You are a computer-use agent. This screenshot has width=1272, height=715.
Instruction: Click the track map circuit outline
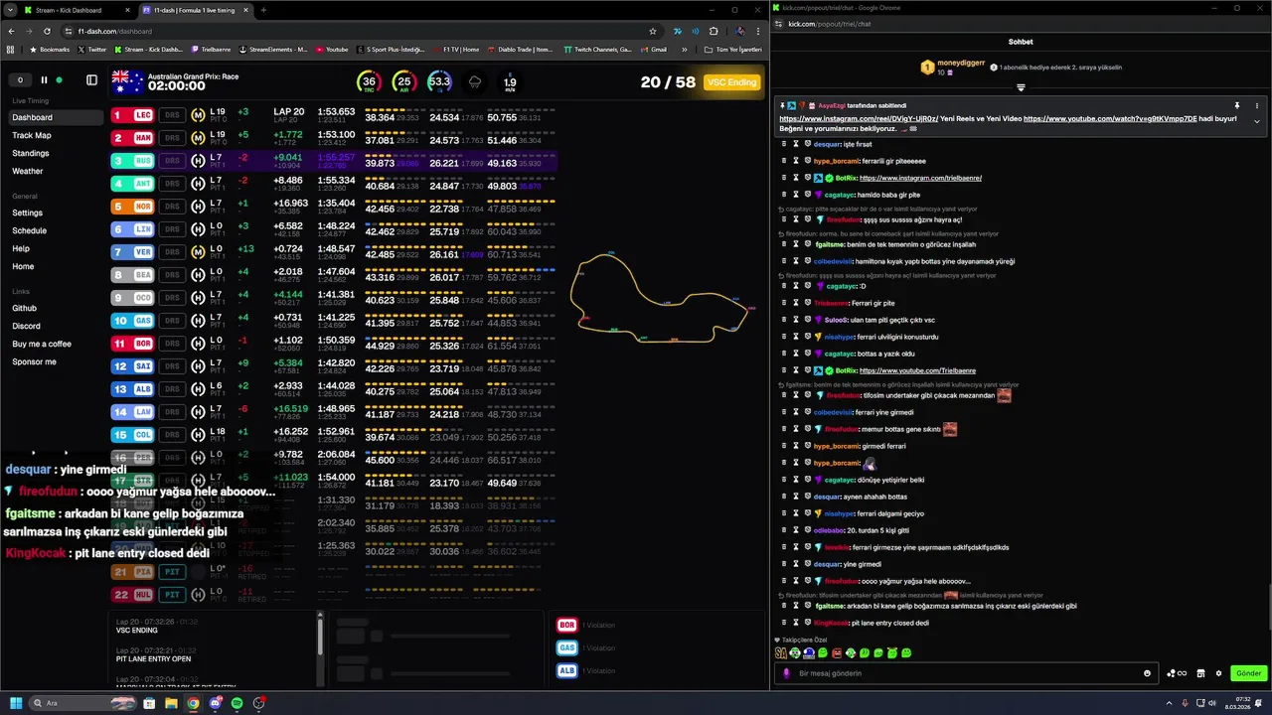[660, 297]
